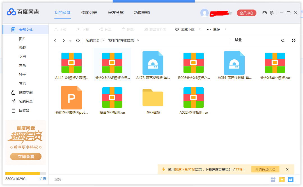Image resolution: width=303 pixels, height=187 pixels.
Task: Open navigation history dropdown triangle
Action: [x=70, y=41]
